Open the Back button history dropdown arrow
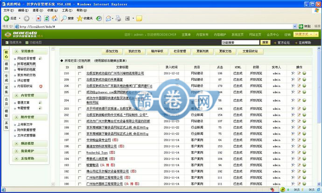Image resolution: width=322 pixels, height=193 pixels. pyautogui.click(x=20, y=19)
